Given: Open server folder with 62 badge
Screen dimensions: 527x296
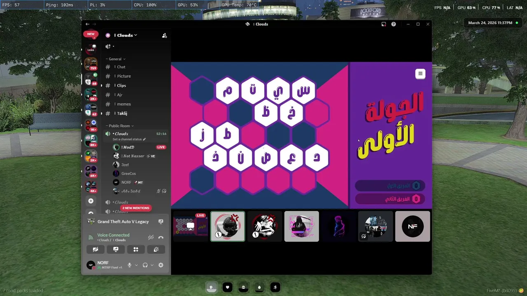Looking at the screenshot, I should 91,109.
